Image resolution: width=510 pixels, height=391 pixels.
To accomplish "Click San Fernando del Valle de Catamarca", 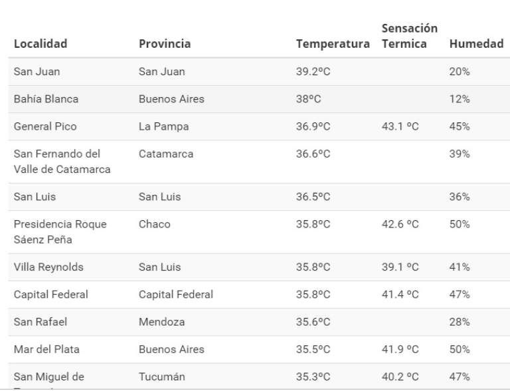I will click(62, 162).
